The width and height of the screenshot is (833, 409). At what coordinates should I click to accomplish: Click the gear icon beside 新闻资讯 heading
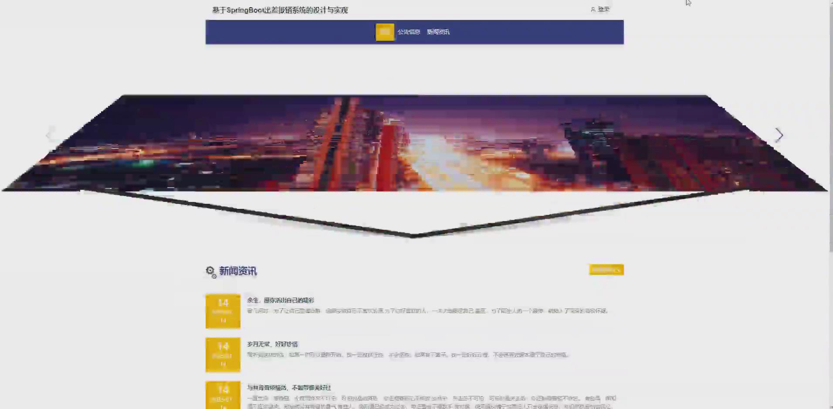[x=210, y=269]
